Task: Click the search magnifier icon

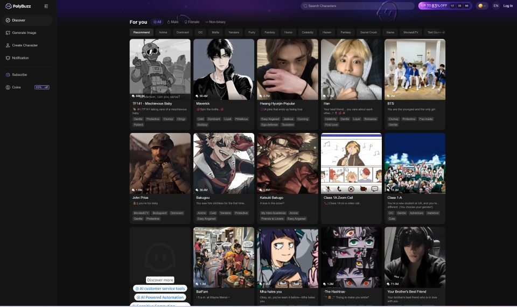Action: 305,6
